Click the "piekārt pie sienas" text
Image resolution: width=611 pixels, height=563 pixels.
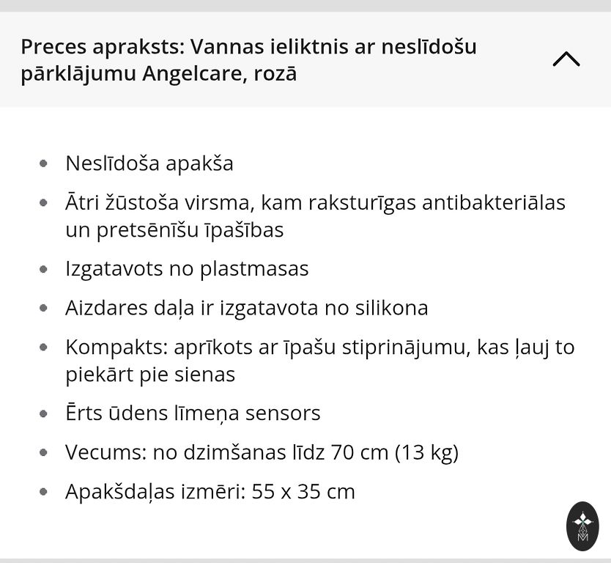tap(150, 375)
